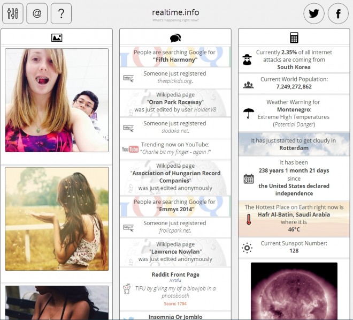
Task: Click the "What's happening right now?" tagline
Action: pyautogui.click(x=175, y=20)
